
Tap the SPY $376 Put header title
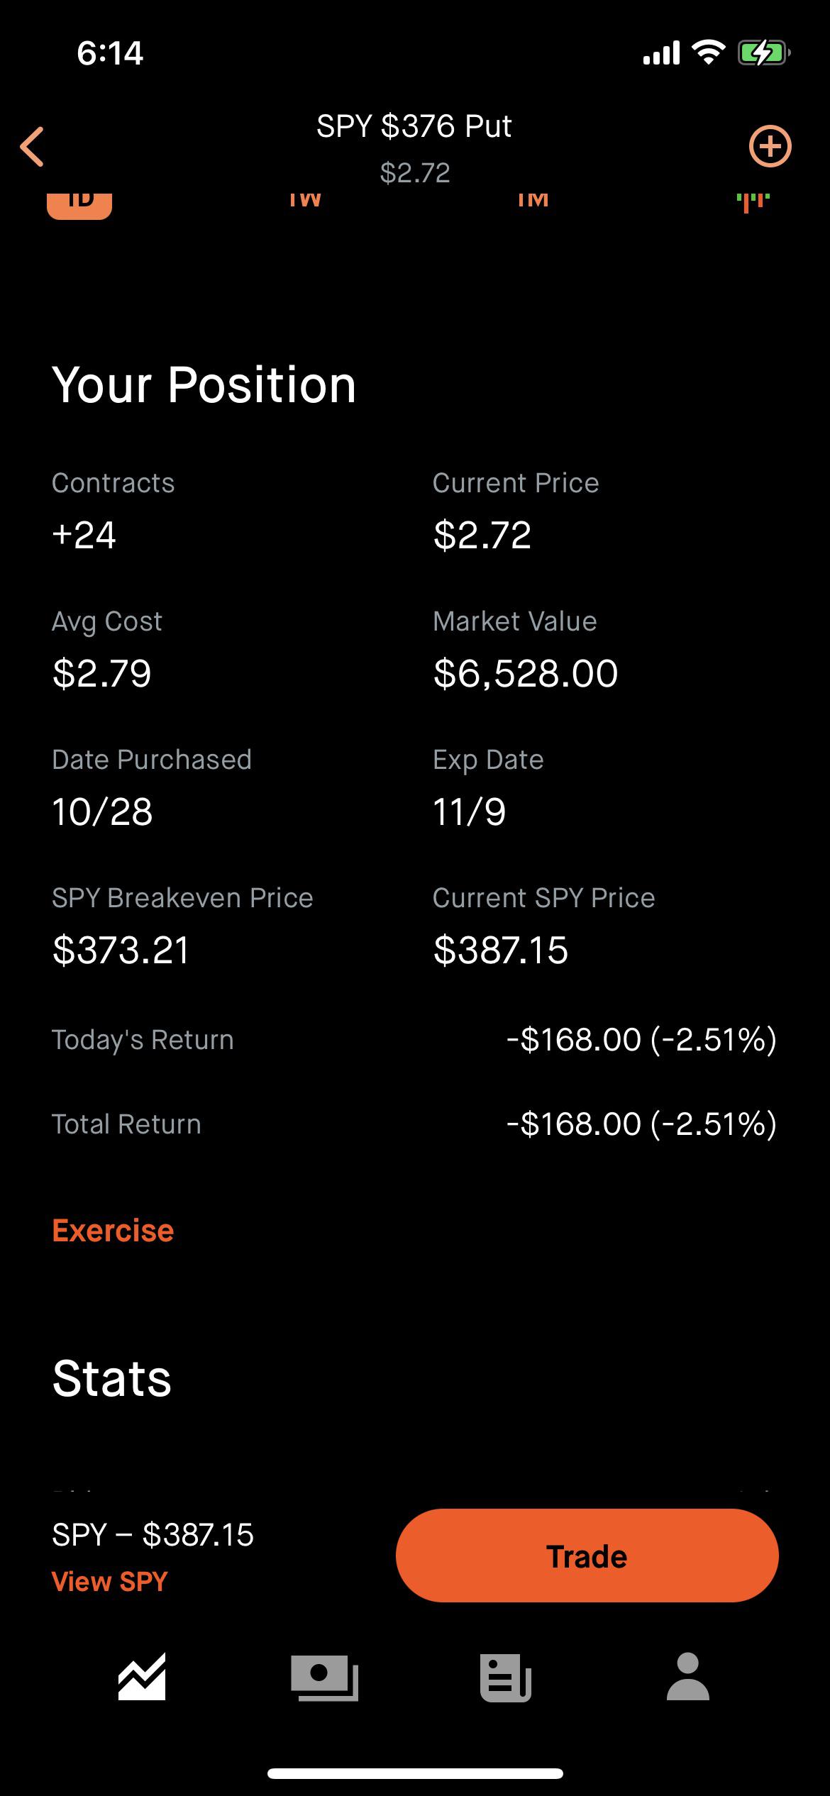[414, 127]
